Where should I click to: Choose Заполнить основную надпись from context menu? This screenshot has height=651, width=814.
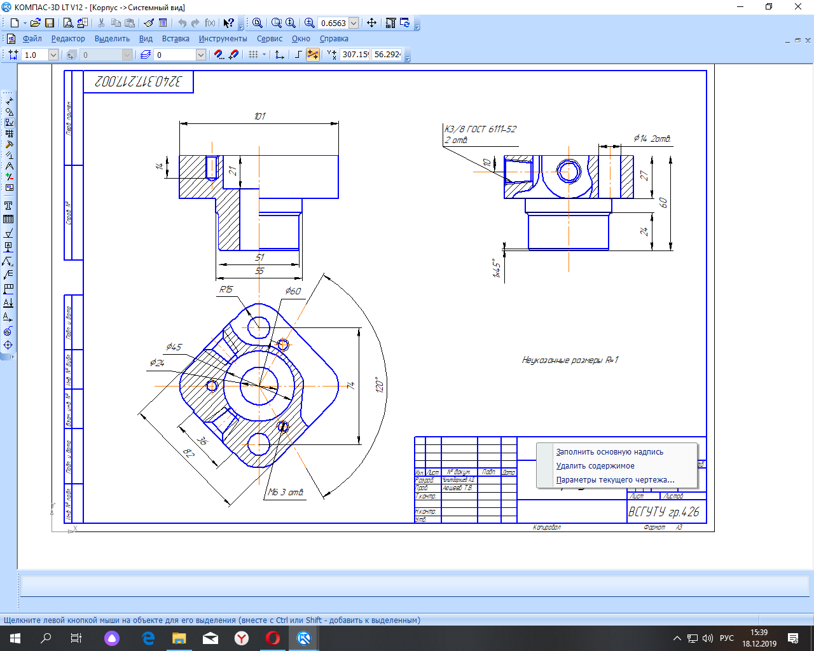pyautogui.click(x=609, y=452)
